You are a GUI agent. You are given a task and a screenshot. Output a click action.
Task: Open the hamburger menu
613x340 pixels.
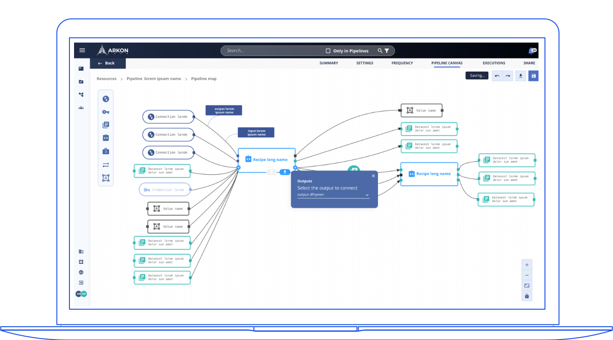[x=82, y=50]
